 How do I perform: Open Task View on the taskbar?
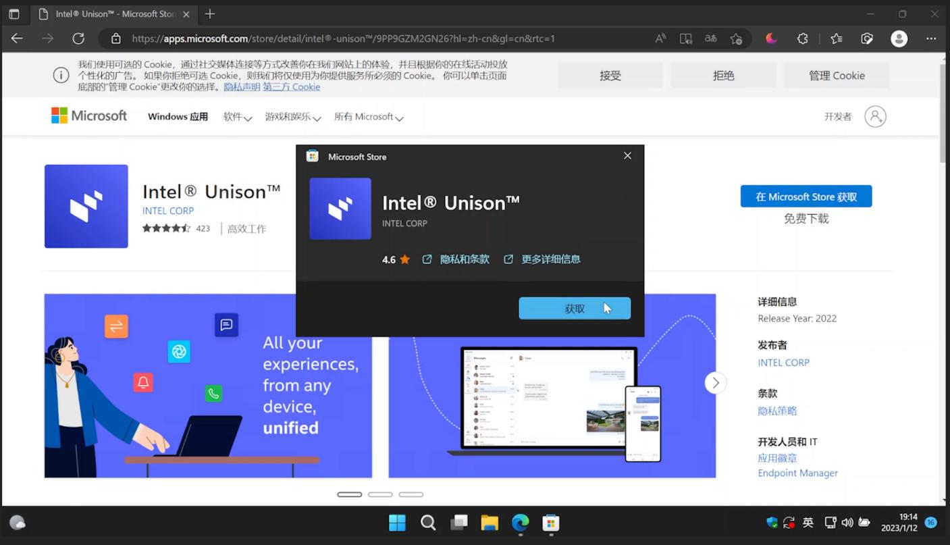[459, 523]
